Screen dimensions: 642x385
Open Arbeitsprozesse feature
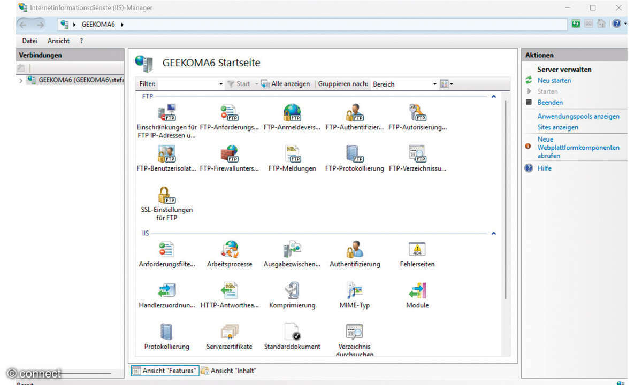[x=229, y=255]
